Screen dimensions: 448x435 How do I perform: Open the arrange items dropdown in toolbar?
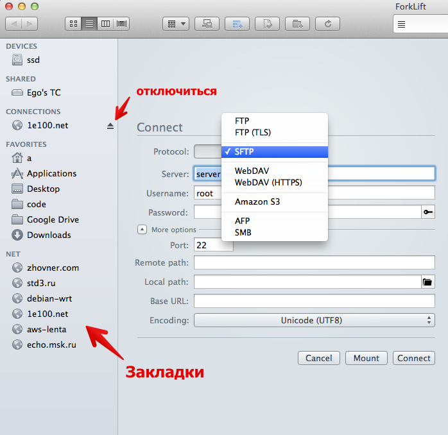[176, 24]
